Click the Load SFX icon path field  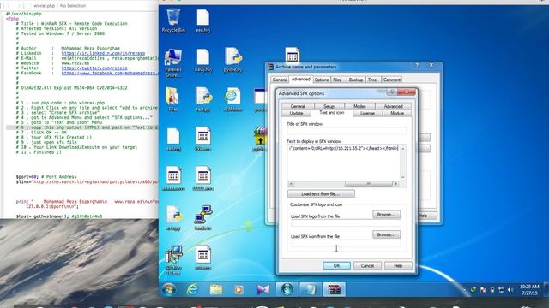(x=346, y=243)
